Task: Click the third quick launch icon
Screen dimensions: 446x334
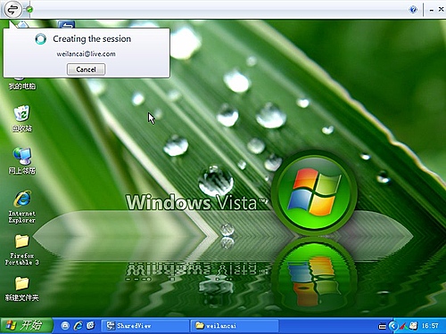Action: [90, 325]
